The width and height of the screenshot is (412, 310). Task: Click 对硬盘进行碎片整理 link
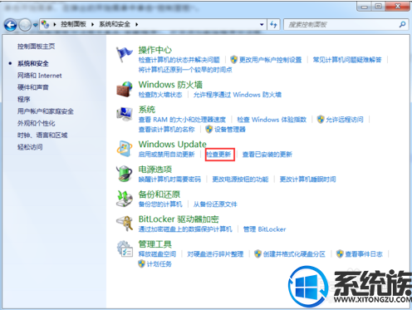(215, 254)
